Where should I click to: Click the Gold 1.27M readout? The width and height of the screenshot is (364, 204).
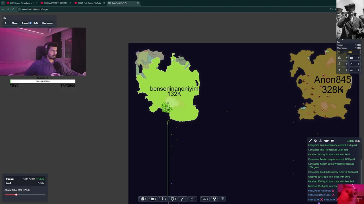coord(25,183)
